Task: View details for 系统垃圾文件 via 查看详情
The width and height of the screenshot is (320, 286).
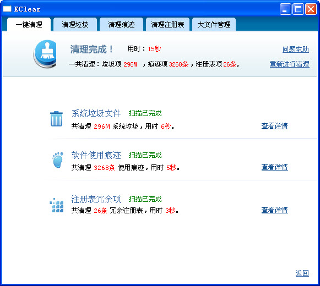Action: (275, 126)
